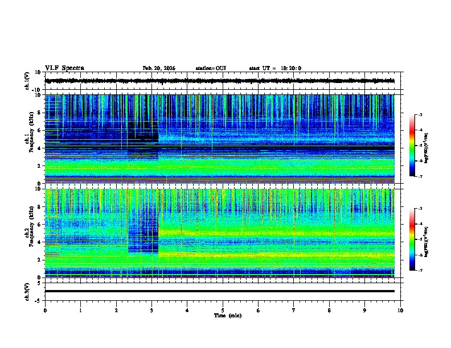Click tick label 9 on the Time axis
This screenshot has height=348, width=451.
[x=364, y=310]
